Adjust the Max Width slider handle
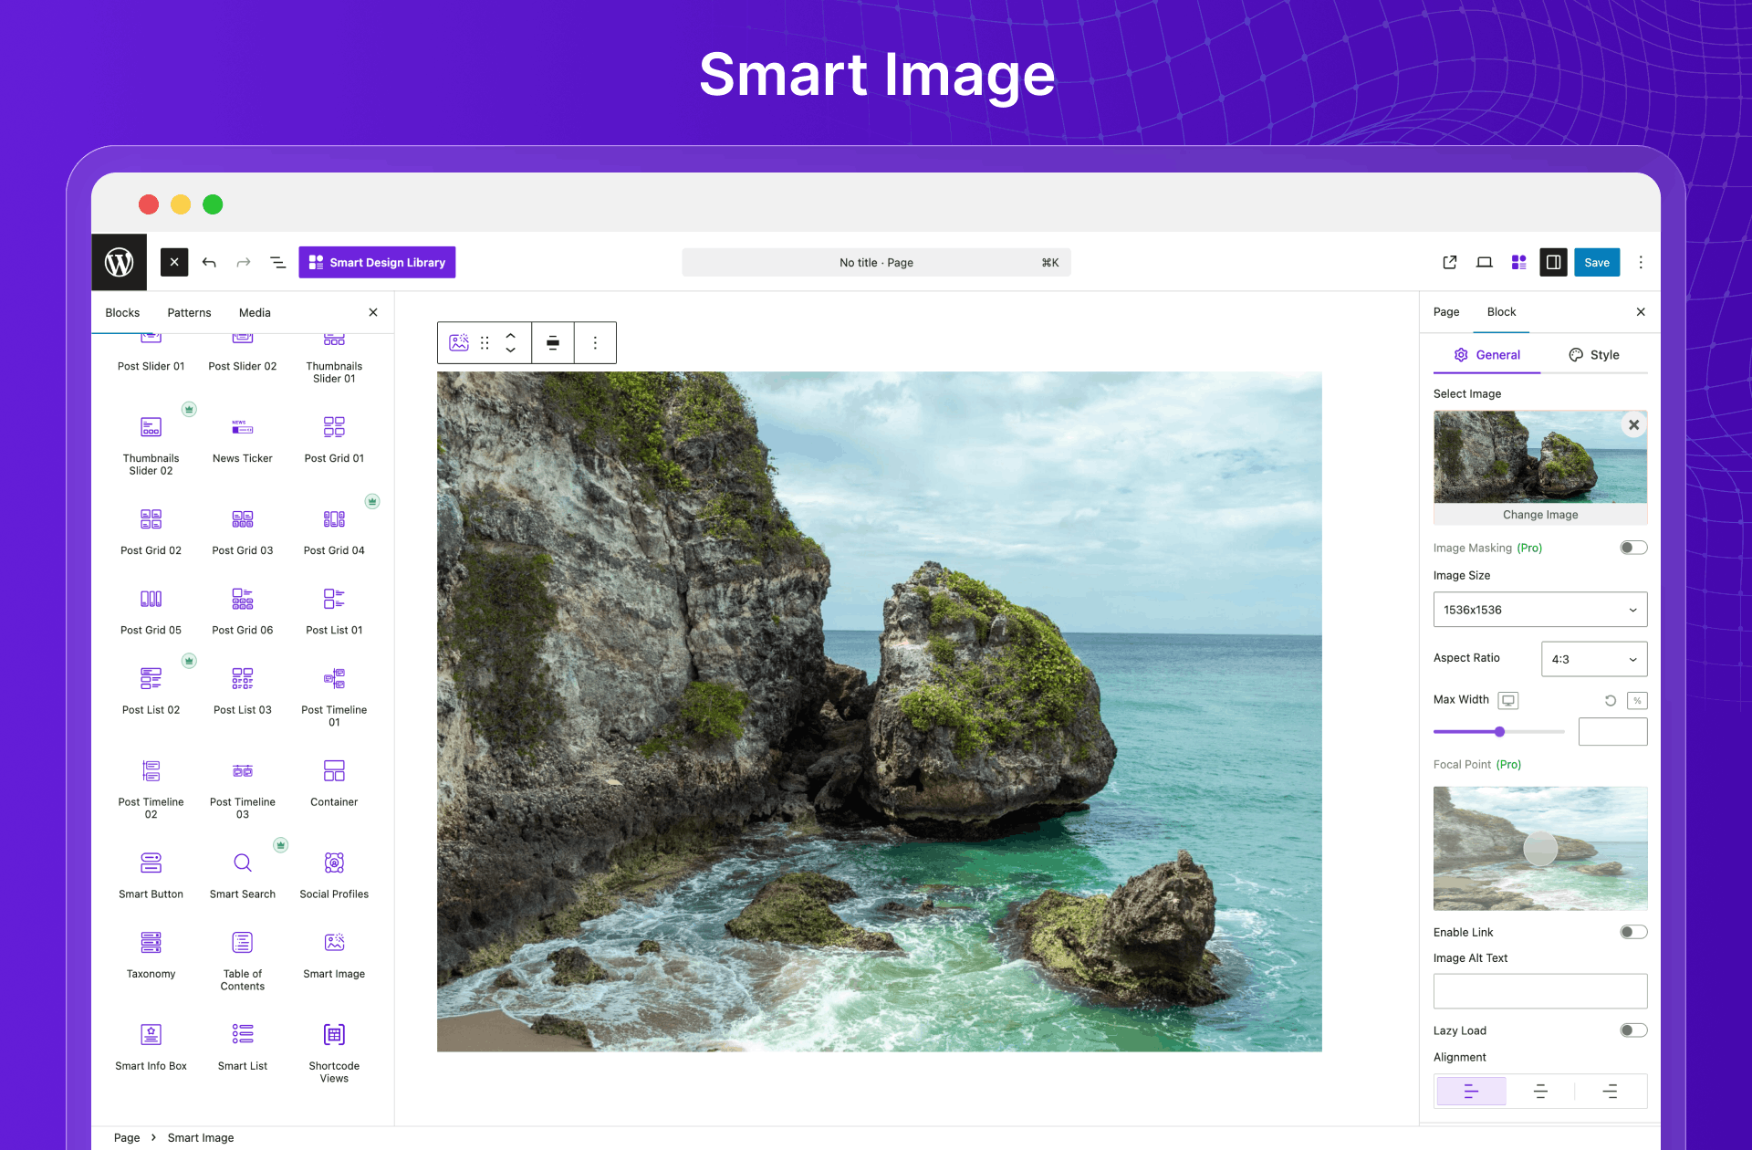This screenshot has width=1752, height=1150. pyautogui.click(x=1499, y=732)
